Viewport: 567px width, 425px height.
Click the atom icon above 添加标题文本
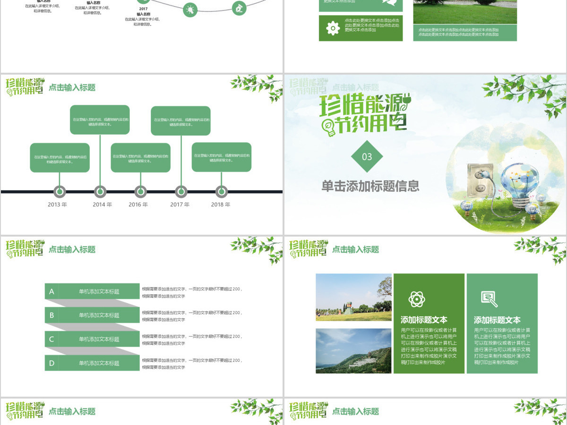click(x=417, y=299)
